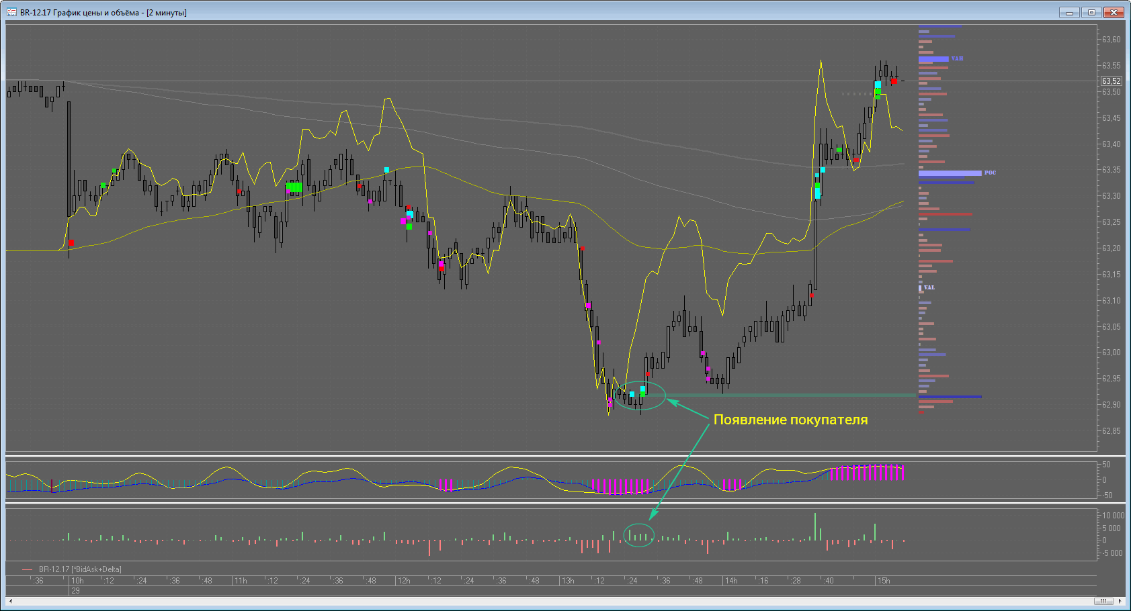Click the 15h time axis label
Screen dimensions: 1131x611
[x=883, y=581]
